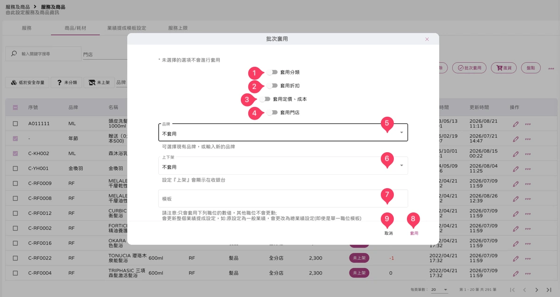Viewport: 560px width, 297px height.
Task: Click edit pencil on row C-RF0012
Action: 516,213
